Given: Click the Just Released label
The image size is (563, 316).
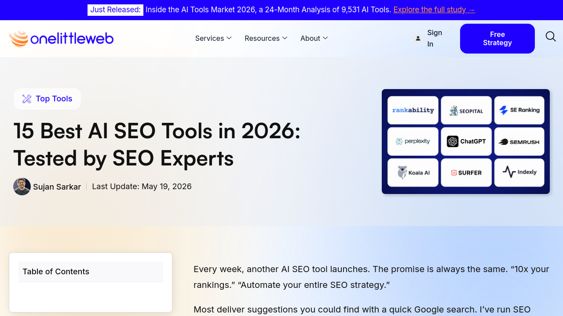Looking at the screenshot, I should click(x=115, y=10).
